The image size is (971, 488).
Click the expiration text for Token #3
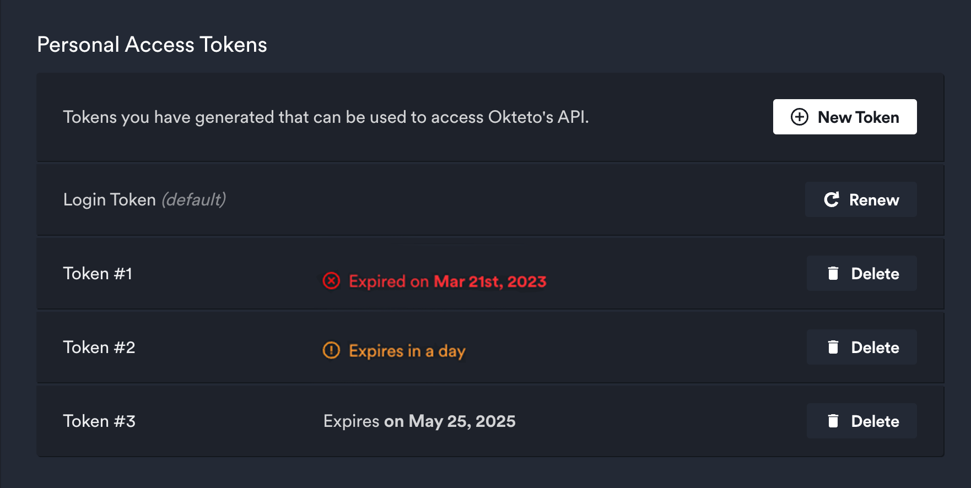[x=419, y=421]
